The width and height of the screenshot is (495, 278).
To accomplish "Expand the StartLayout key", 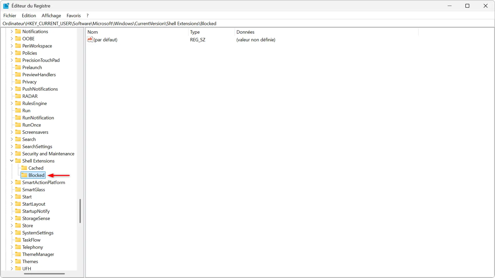I will coord(12,204).
